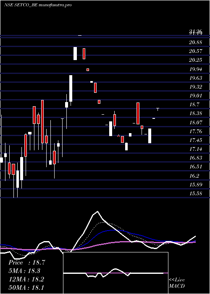Click the NSE SETCO_BE munafasutra.pro chart title

point(38,5)
